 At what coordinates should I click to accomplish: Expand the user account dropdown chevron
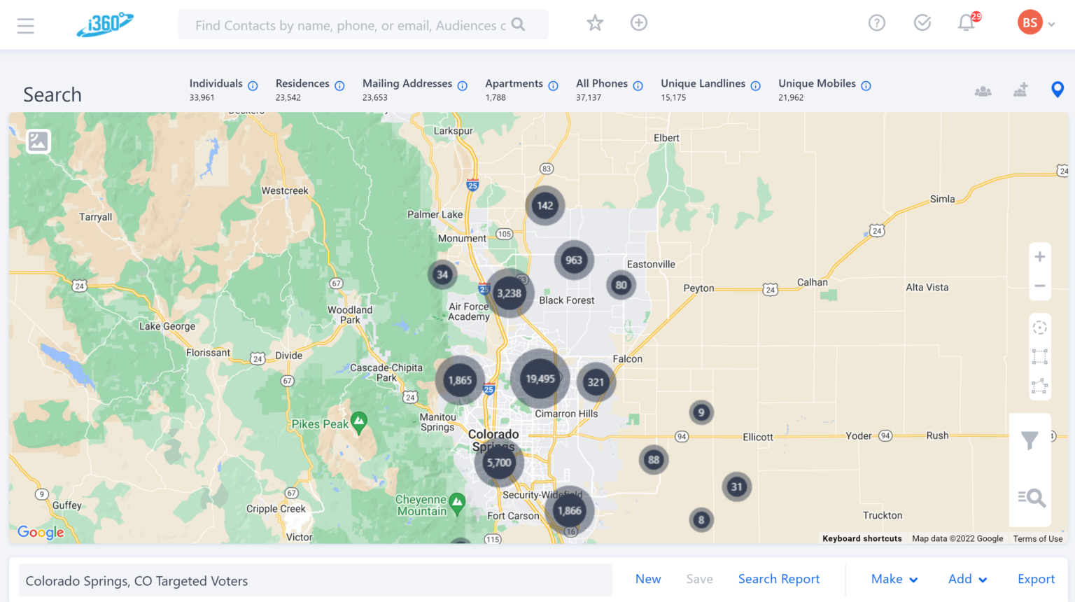pos(1051,24)
